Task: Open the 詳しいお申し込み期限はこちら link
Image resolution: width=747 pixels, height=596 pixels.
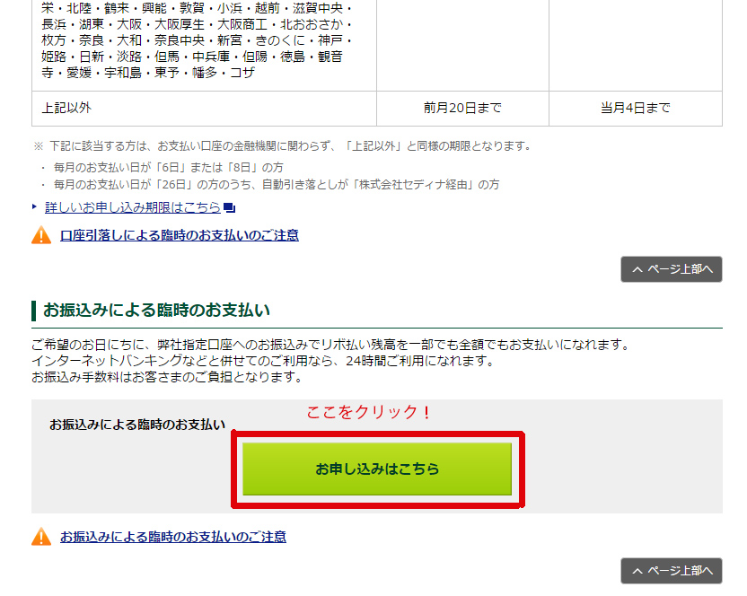Action: pos(133,207)
